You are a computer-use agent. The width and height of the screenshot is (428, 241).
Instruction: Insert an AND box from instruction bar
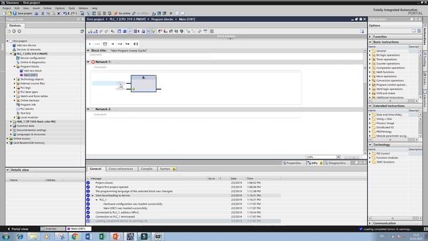point(90,44)
